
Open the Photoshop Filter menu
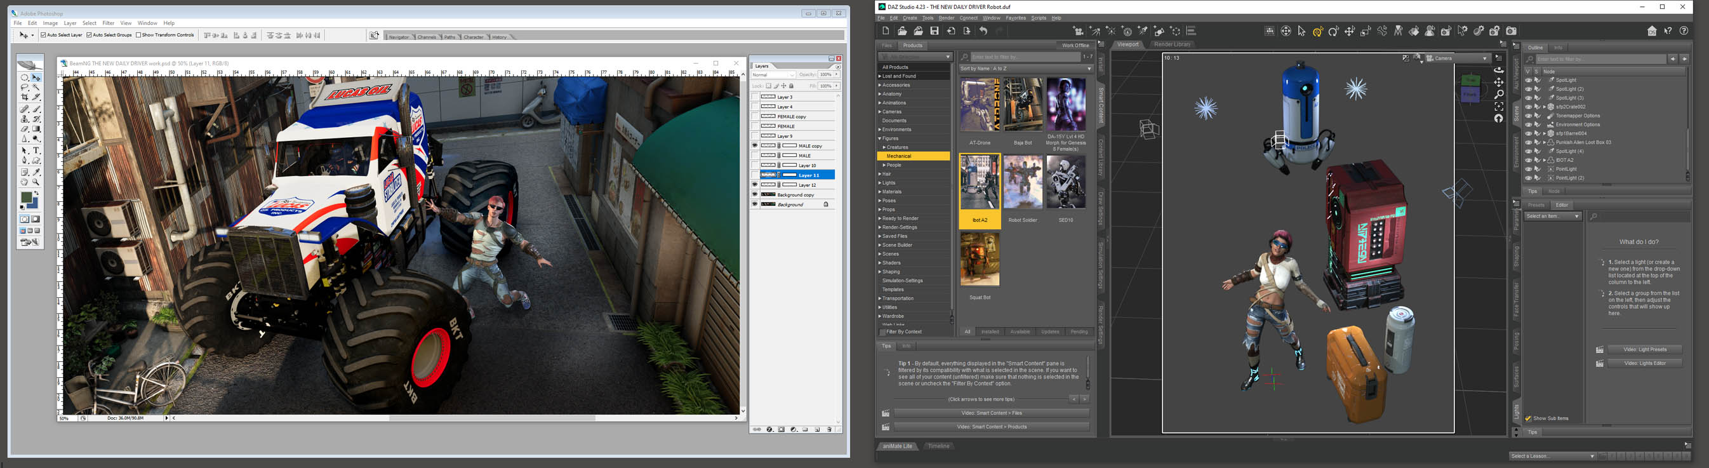[108, 23]
